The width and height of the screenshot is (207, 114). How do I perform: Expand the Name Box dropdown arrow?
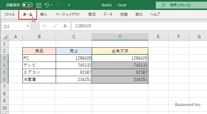click(28, 26)
